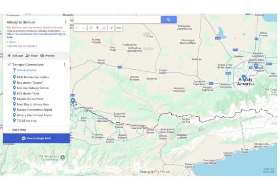Click the View in Google Earth button
Image resolution: width=280 pixels, height=186 pixels.
(x=36, y=138)
